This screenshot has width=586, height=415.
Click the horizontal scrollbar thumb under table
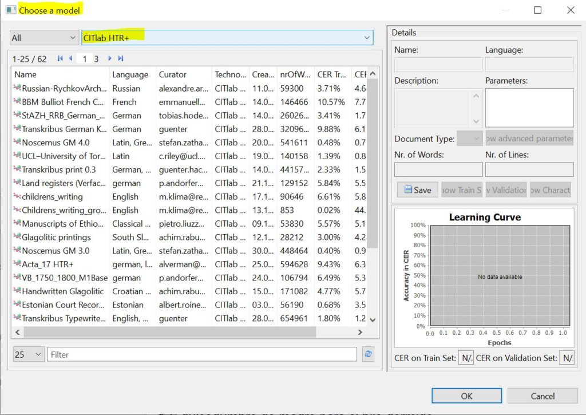[x=170, y=332]
